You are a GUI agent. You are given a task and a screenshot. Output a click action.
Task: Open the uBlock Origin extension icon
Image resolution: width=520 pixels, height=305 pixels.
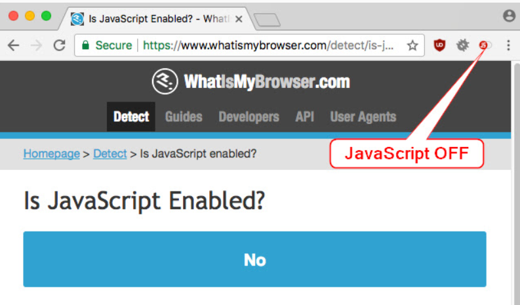point(440,45)
